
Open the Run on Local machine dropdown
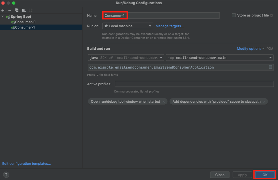pyautogui.click(x=128, y=26)
